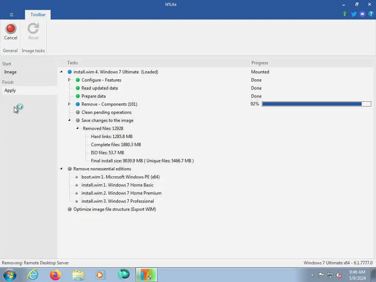Collapse the Save changes to the image node
This screenshot has width=376, height=282.
(69, 120)
